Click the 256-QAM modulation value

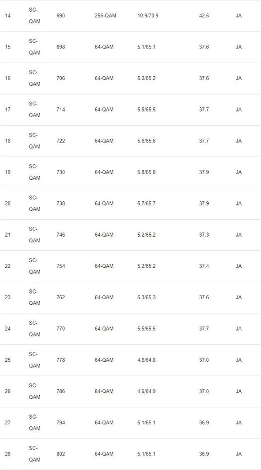(106, 16)
